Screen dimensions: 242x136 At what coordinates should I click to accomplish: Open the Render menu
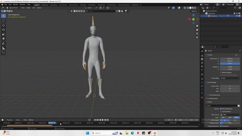(x=16, y=5)
